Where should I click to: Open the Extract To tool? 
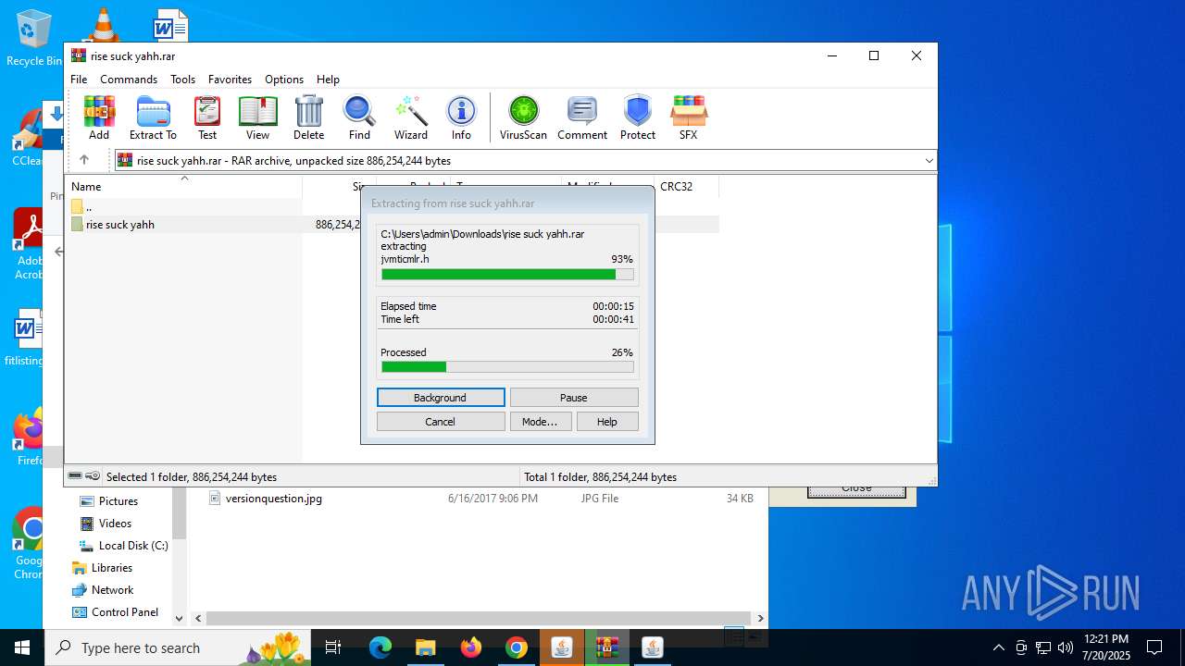[x=153, y=117]
